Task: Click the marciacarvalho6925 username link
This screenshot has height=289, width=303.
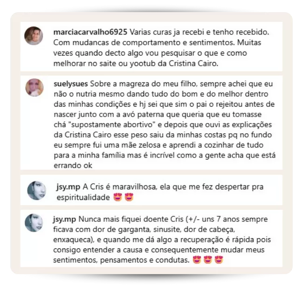Action: [90, 32]
